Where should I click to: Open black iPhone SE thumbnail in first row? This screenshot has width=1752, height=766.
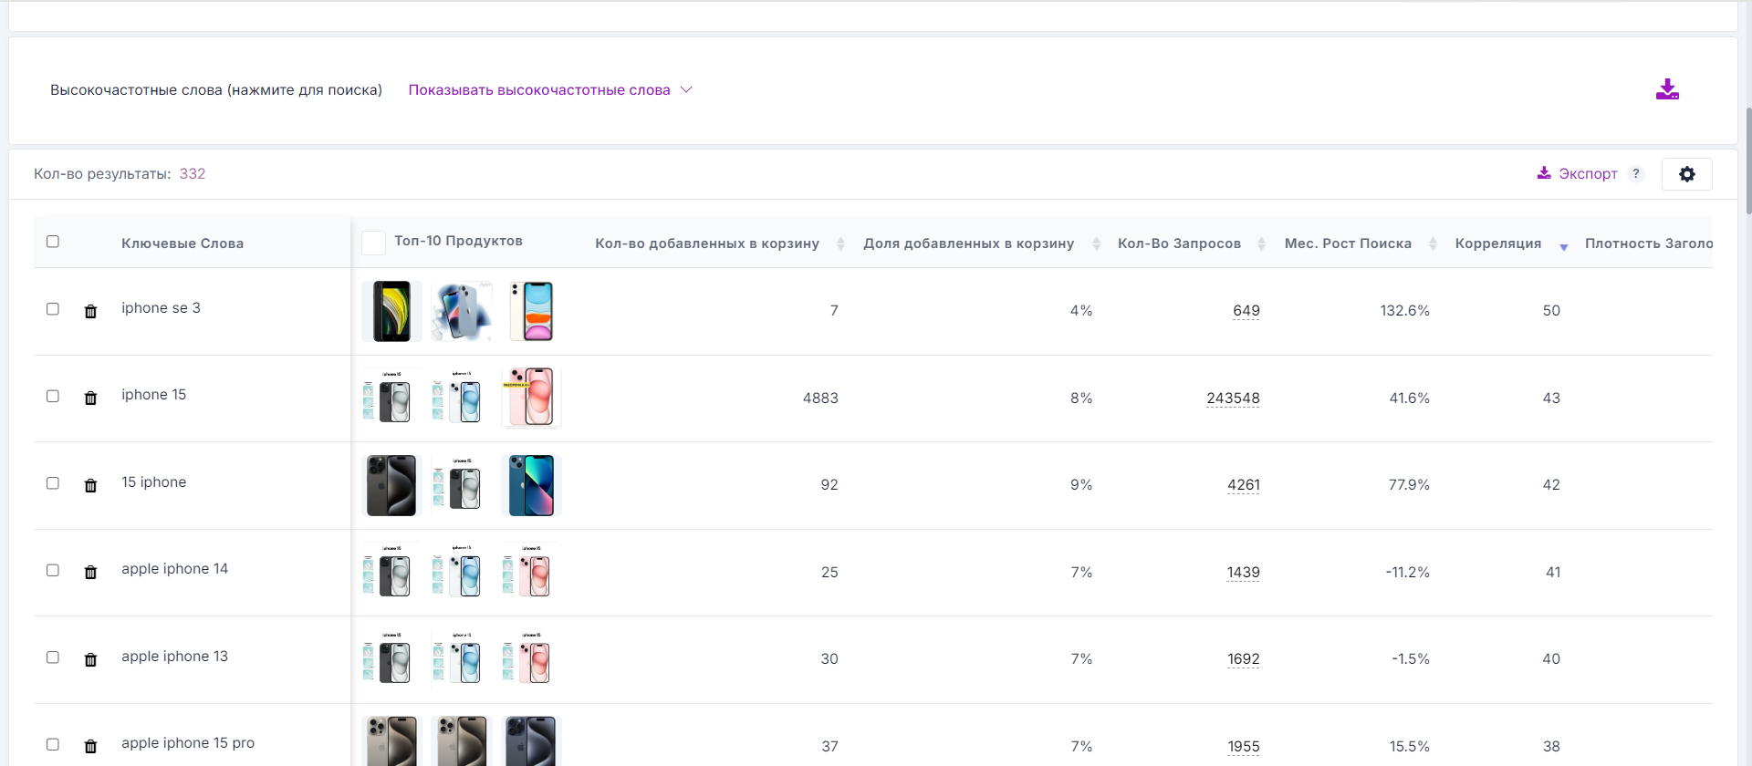[391, 311]
